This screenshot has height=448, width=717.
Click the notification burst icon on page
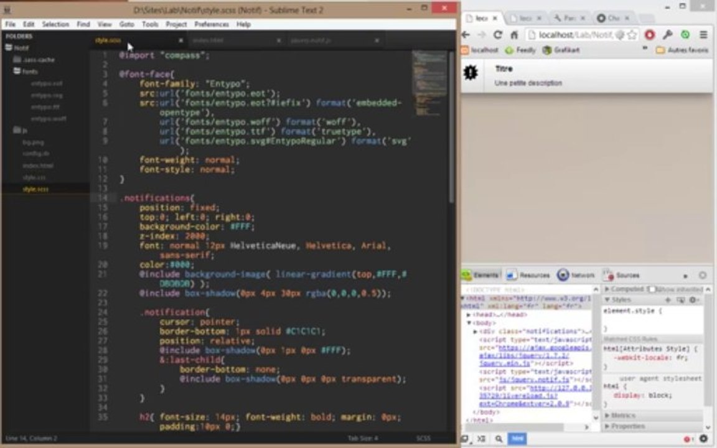click(471, 72)
